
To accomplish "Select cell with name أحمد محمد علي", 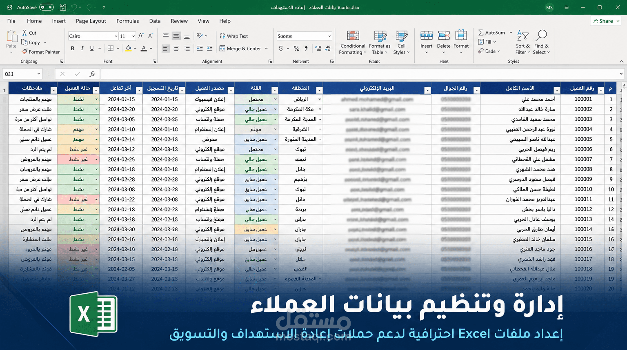I will pyautogui.click(x=520, y=99).
